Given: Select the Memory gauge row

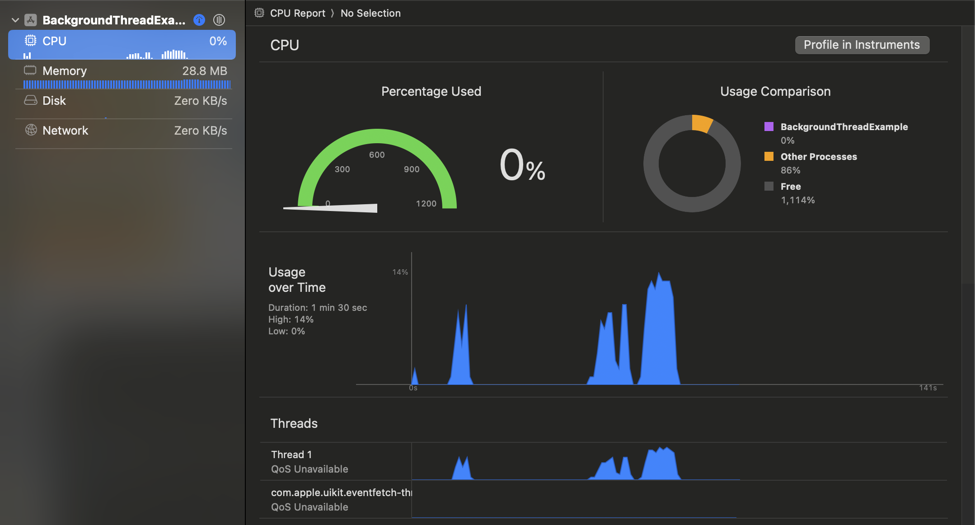Looking at the screenshot, I should click(x=124, y=75).
